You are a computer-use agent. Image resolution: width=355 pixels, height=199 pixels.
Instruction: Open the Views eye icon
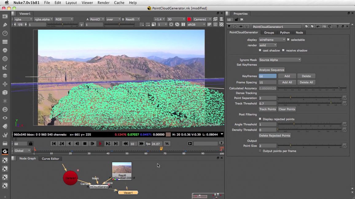point(5,118)
